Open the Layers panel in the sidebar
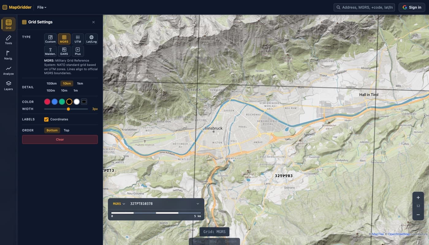Image resolution: width=429 pixels, height=245 pixels. point(9,85)
